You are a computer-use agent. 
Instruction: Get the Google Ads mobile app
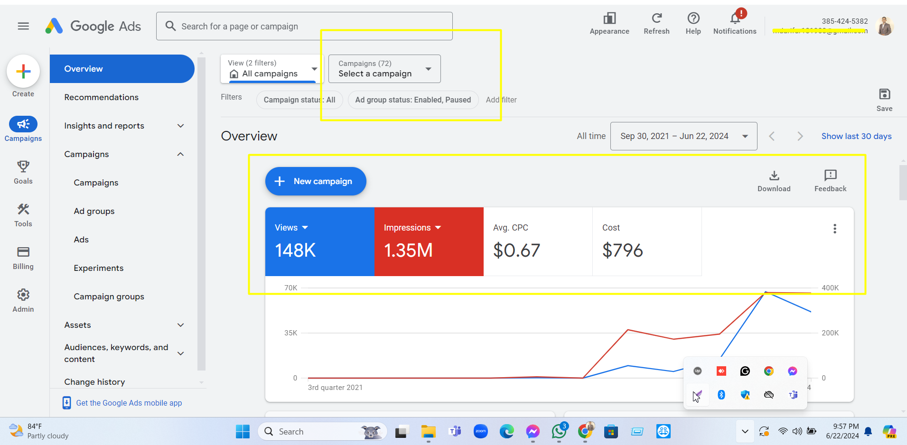tap(122, 403)
